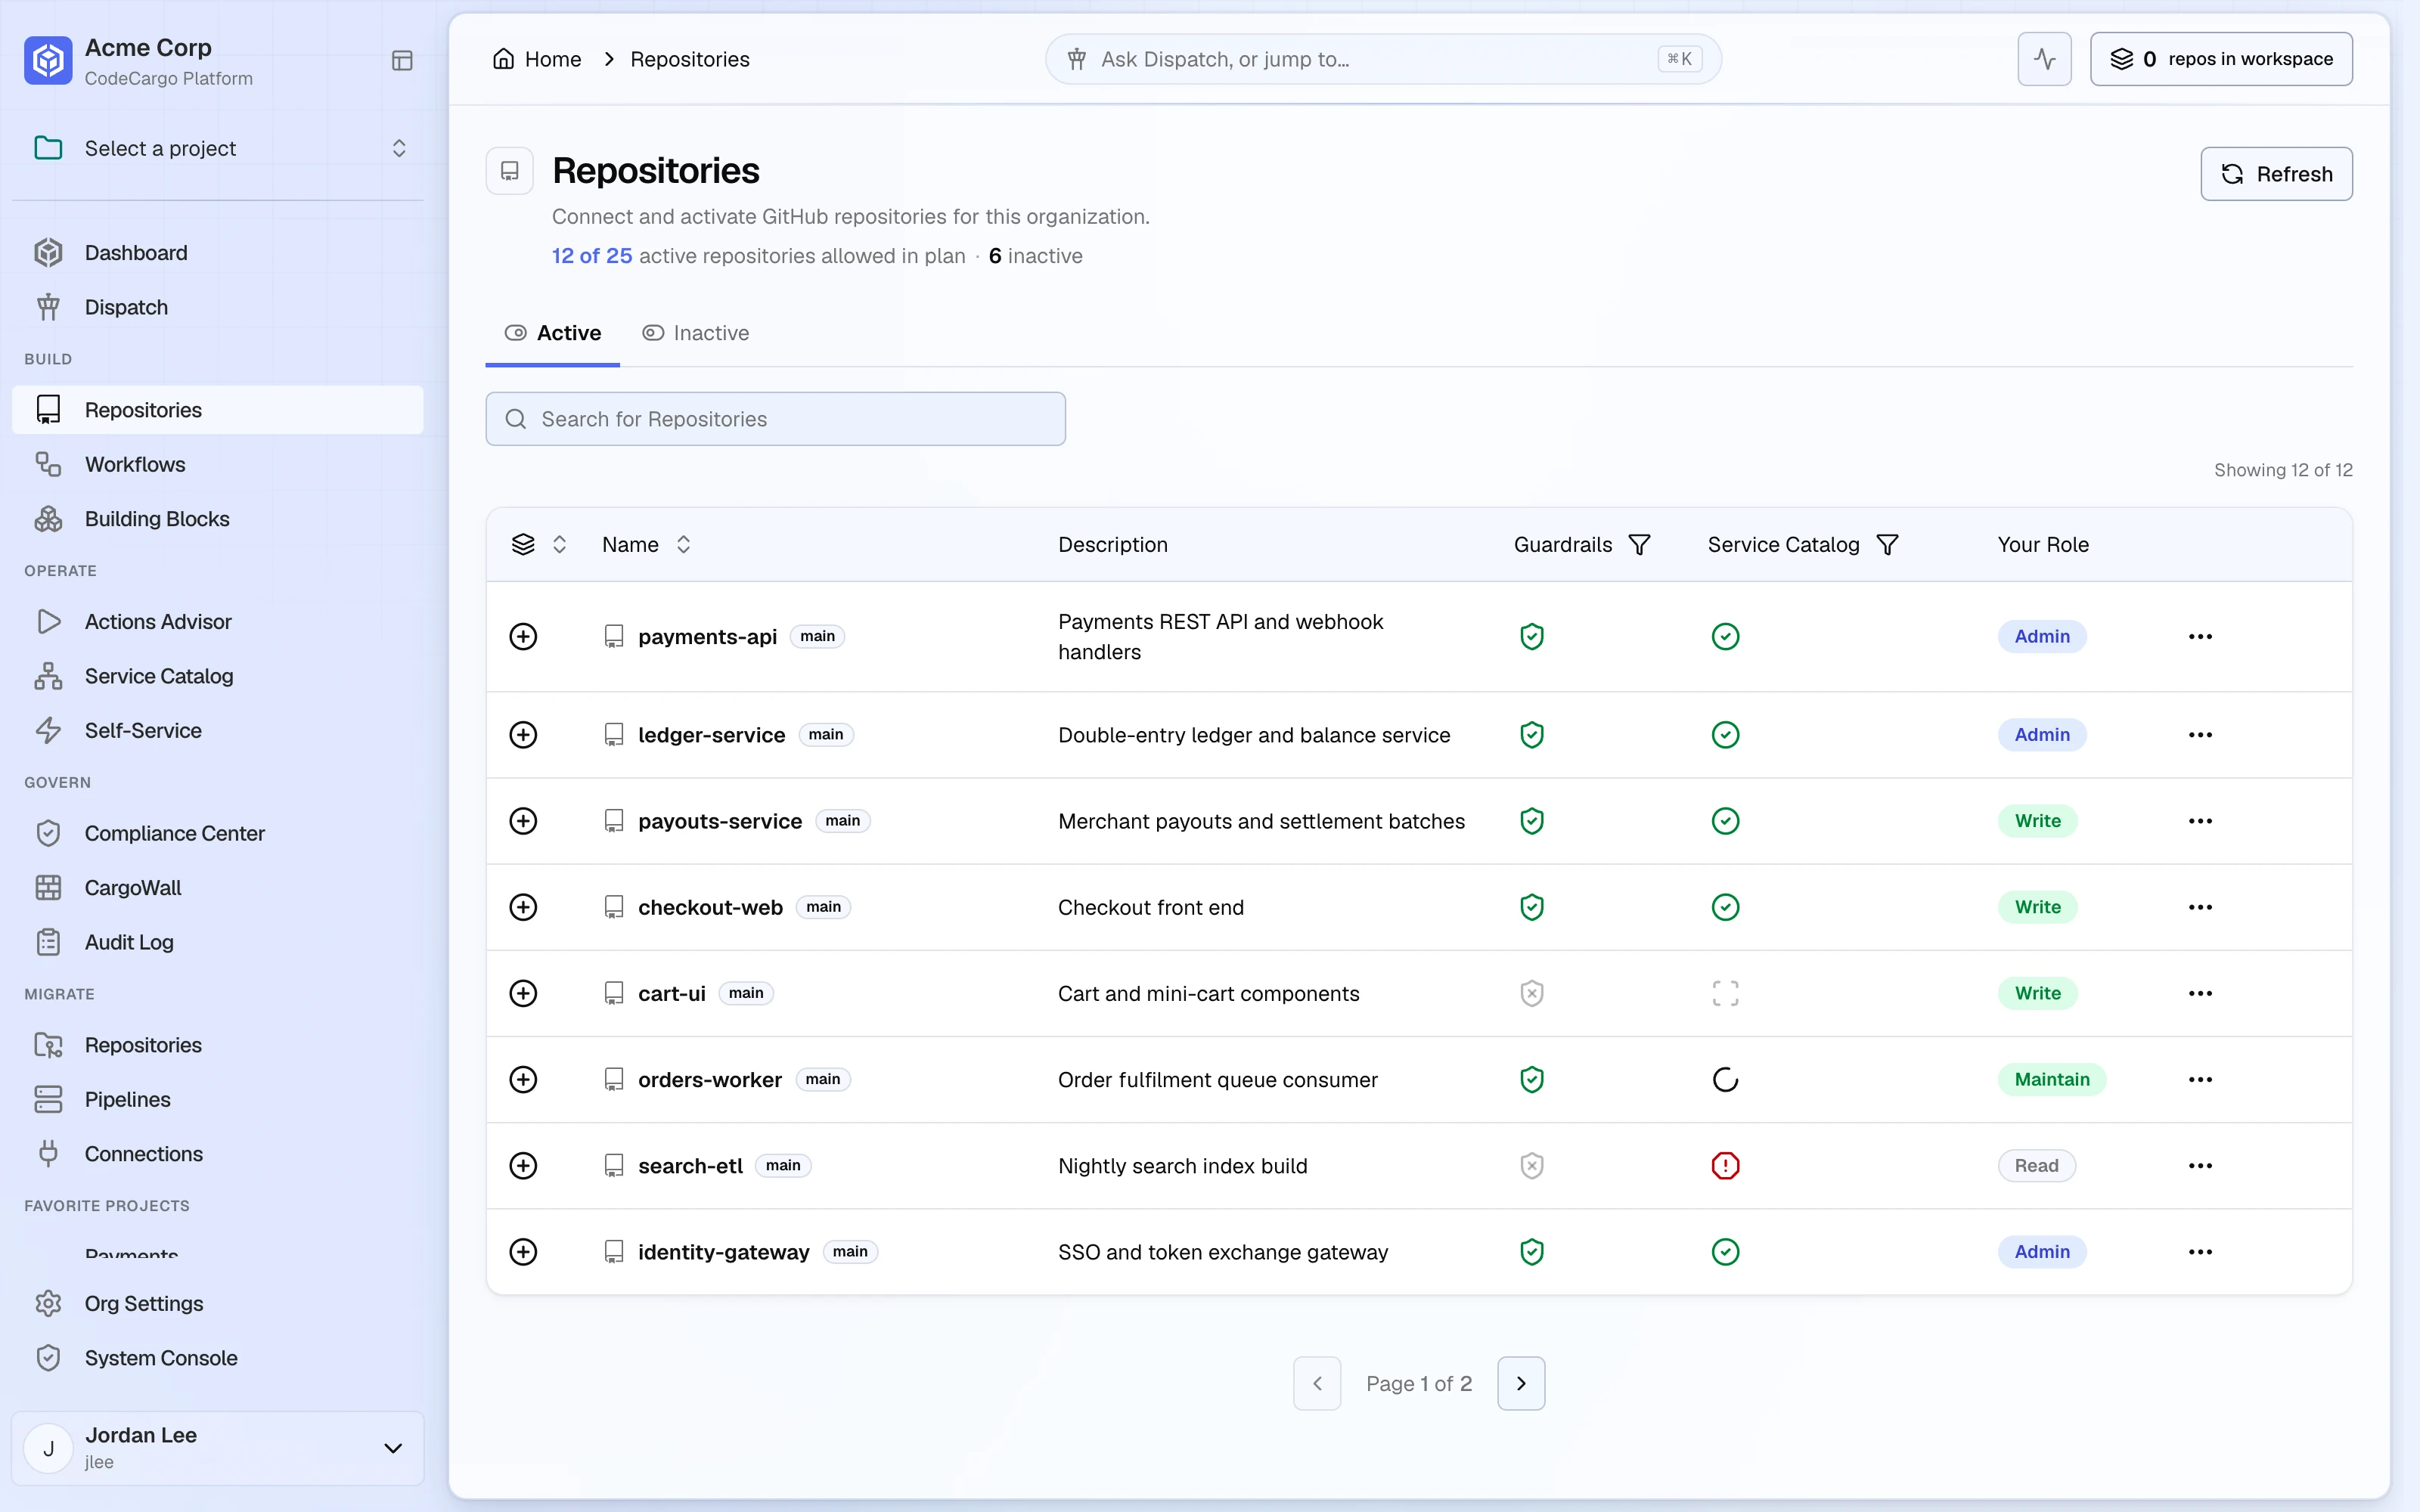Collapse the sidebar panel icon
The image size is (2420, 1512).
point(402,61)
